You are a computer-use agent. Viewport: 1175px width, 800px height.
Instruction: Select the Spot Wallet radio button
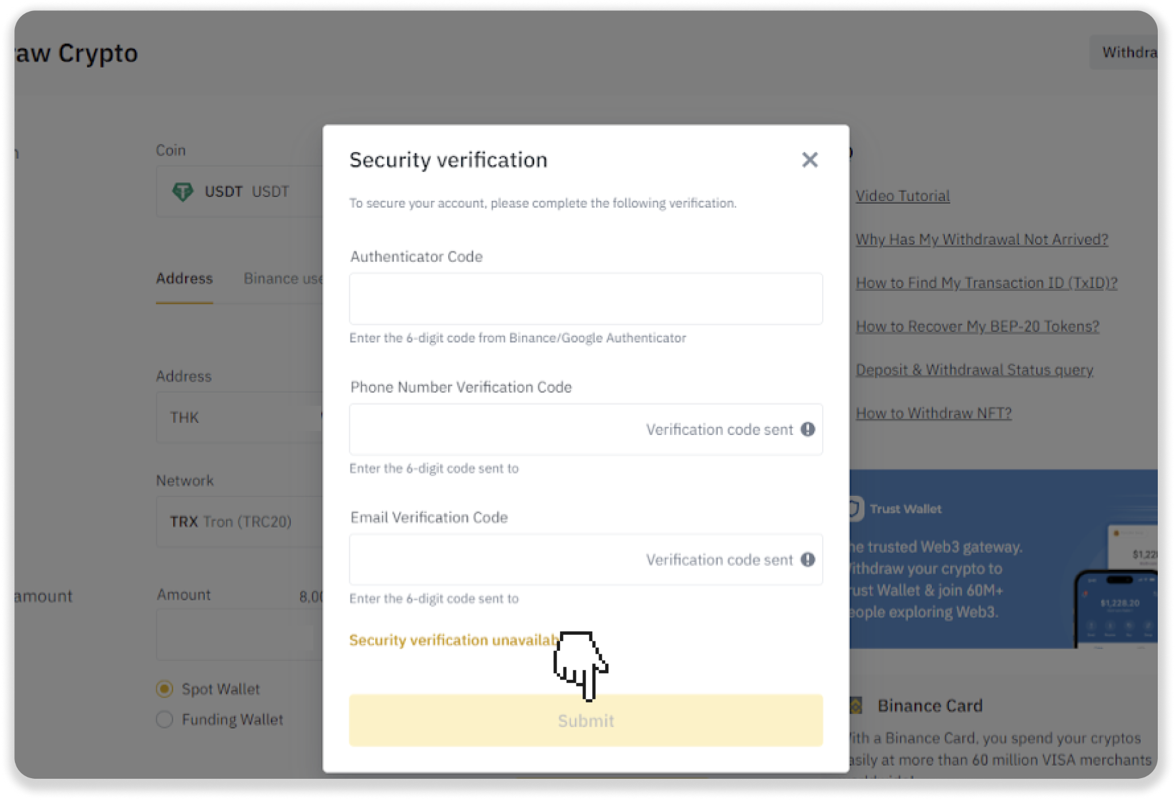point(165,689)
